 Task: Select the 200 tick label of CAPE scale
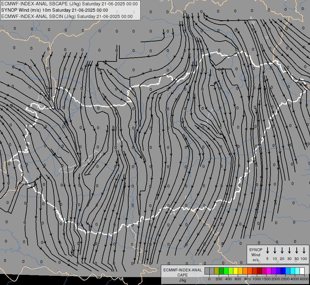(219, 279)
